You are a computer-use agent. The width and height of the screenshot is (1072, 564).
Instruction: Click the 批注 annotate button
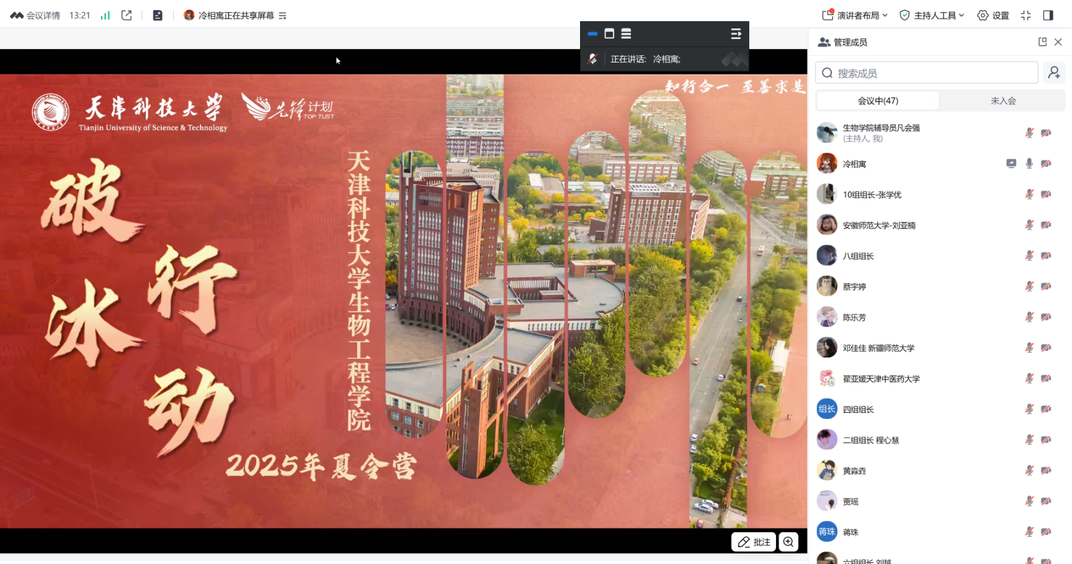click(754, 542)
